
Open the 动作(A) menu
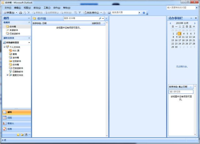click(57, 8)
